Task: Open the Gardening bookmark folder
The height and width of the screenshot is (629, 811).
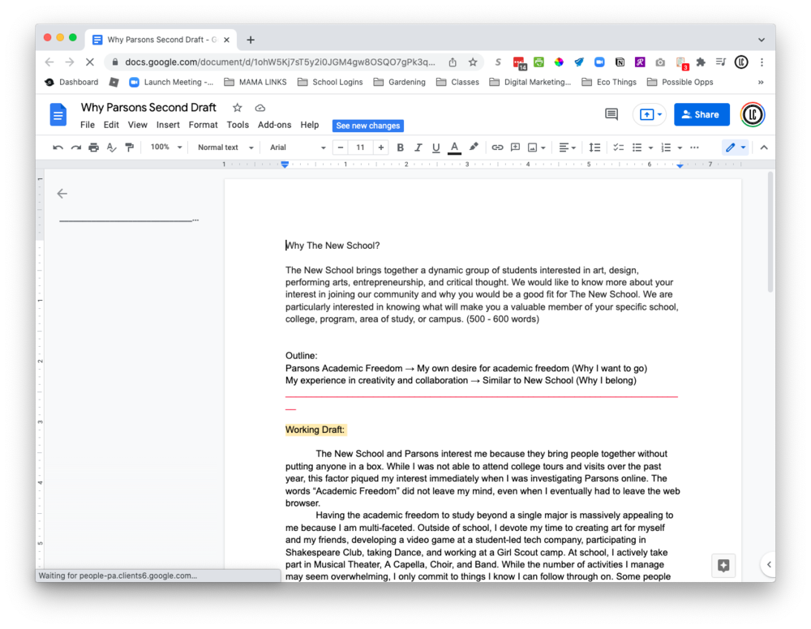Action: 399,82
